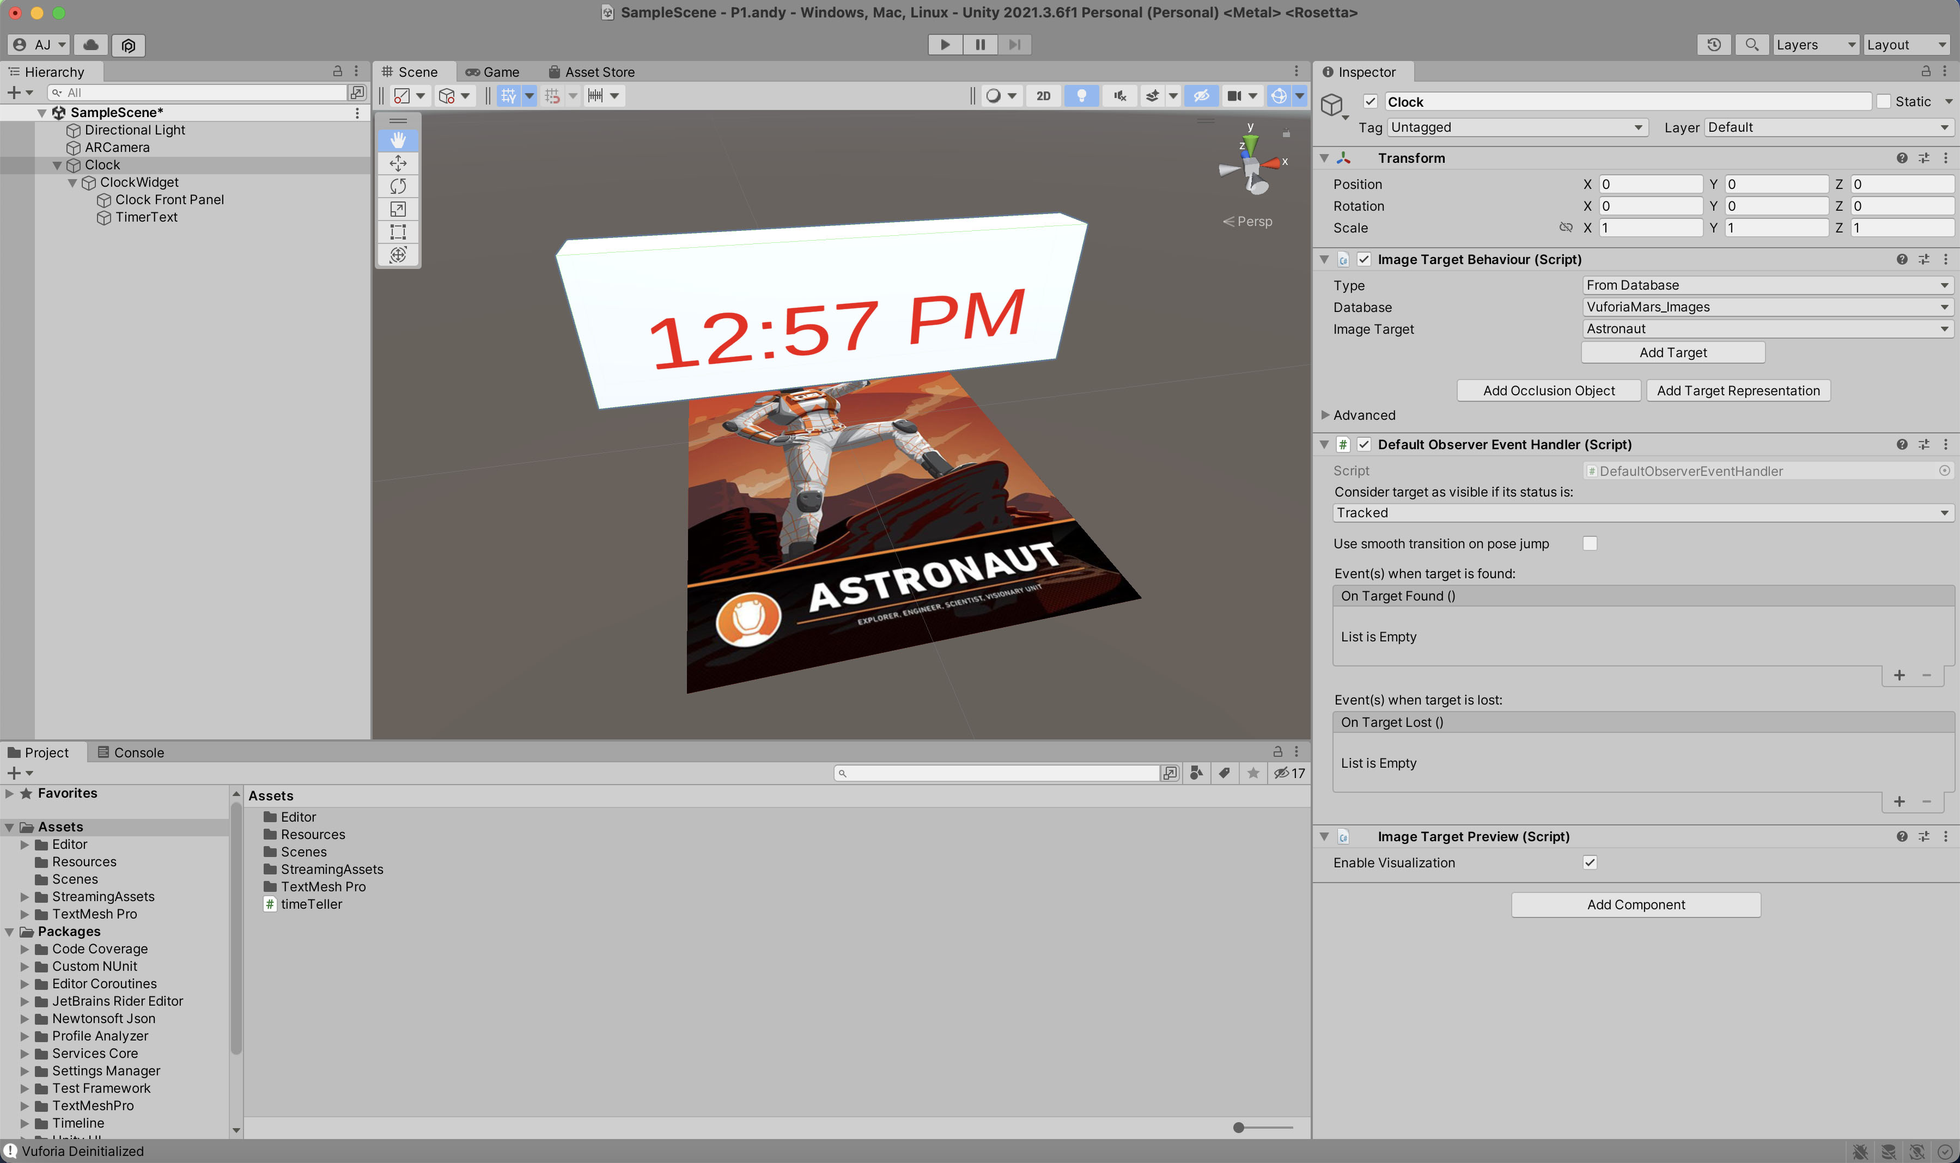Toggle the Clock object active checkbox

pyautogui.click(x=1371, y=102)
